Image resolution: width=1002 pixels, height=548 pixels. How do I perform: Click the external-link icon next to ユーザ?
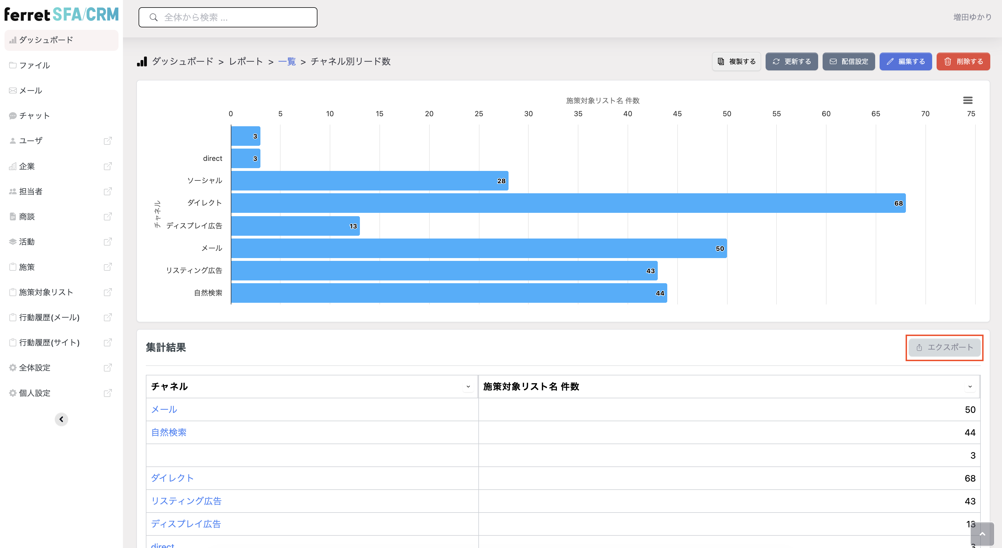(x=108, y=141)
